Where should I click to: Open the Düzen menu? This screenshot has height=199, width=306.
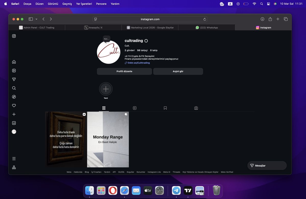pos(39,4)
